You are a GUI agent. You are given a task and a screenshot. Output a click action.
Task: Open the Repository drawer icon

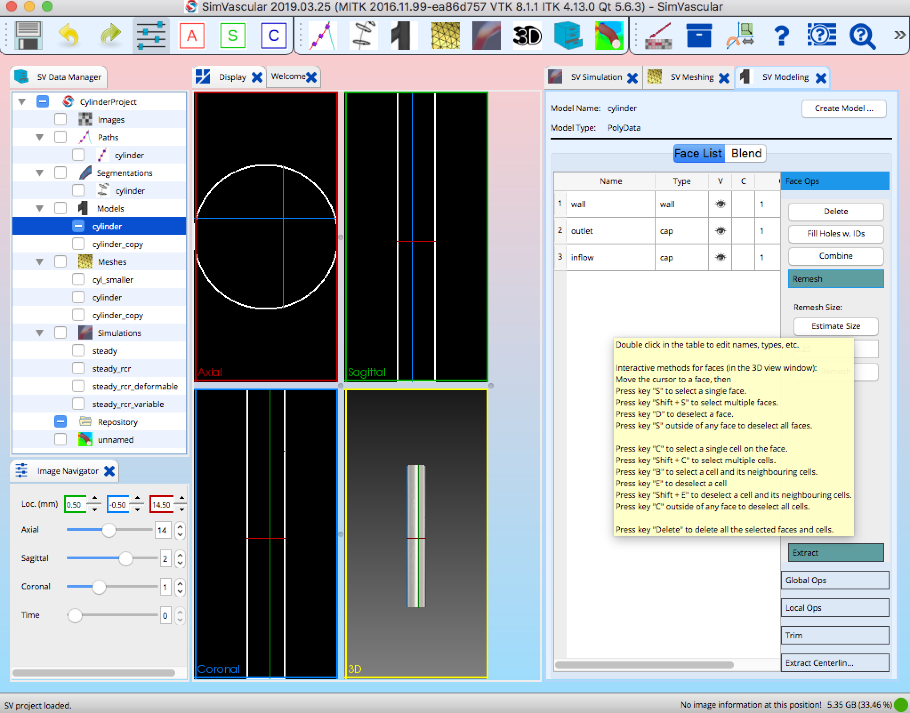point(568,36)
